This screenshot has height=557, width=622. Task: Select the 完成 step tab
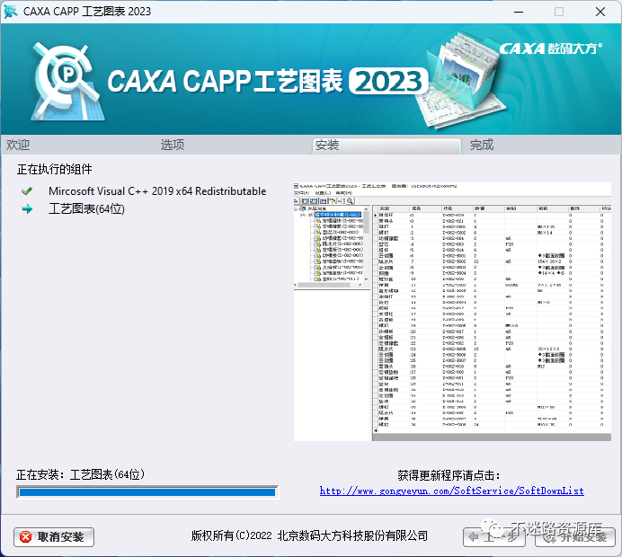click(x=482, y=145)
